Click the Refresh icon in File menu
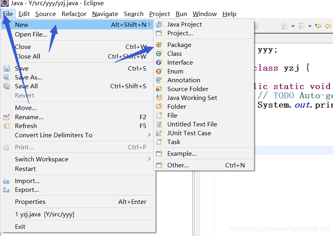The height and width of the screenshot is (236, 333). click(x=6, y=126)
